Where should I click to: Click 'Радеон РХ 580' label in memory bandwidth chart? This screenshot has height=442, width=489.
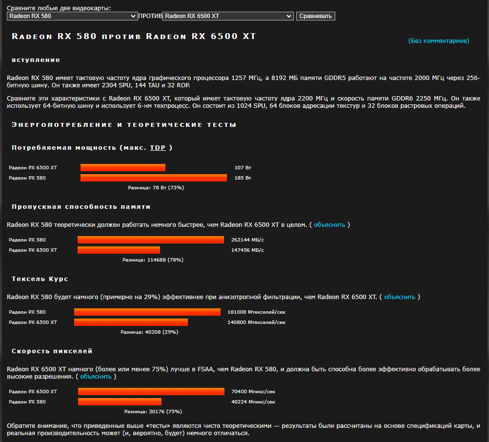pos(27,240)
